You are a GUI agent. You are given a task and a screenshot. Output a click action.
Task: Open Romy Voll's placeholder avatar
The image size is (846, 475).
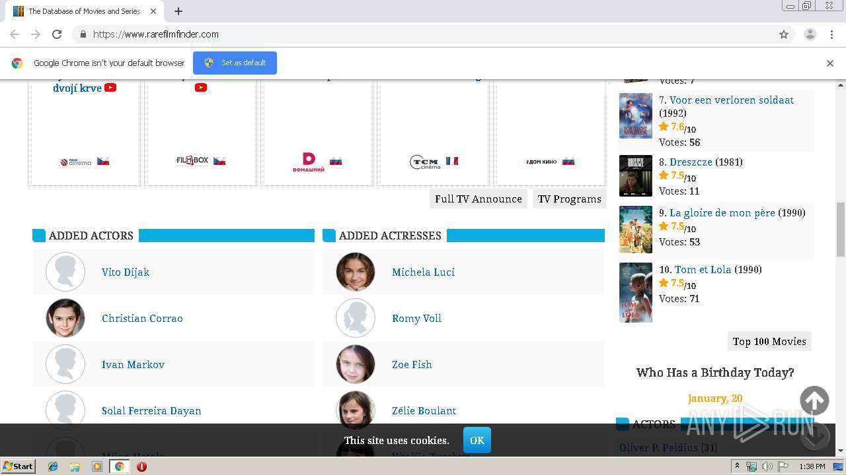click(356, 318)
